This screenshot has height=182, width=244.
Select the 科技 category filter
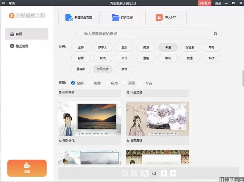212,58
